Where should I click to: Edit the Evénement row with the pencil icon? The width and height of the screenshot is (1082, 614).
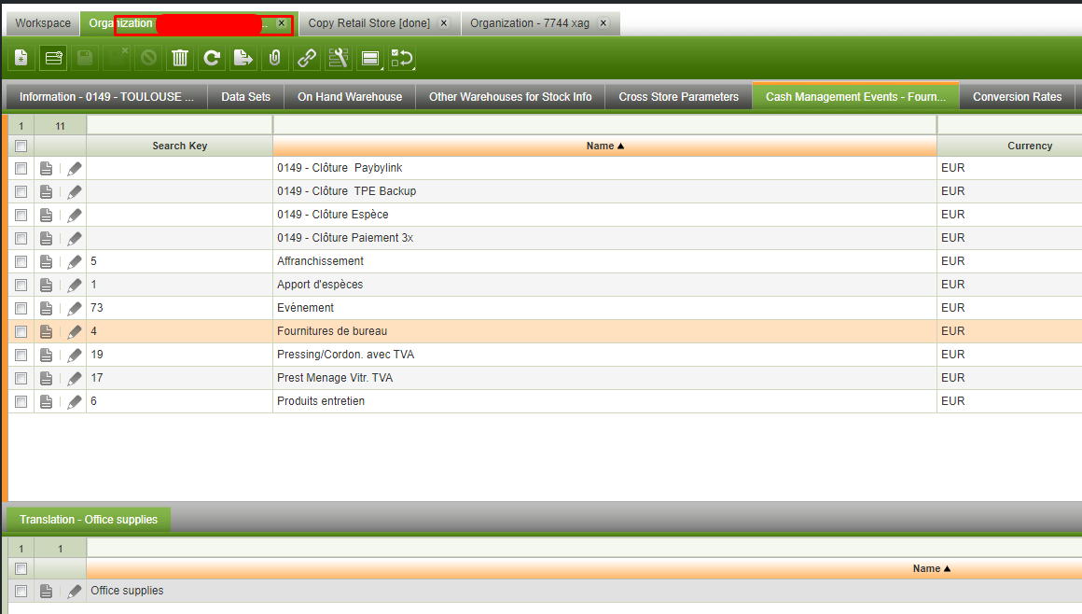point(75,308)
